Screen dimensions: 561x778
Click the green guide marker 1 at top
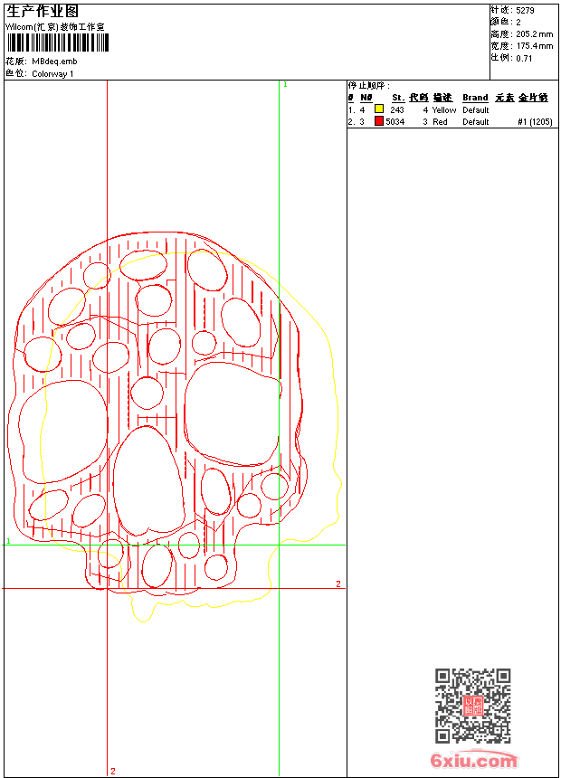click(x=284, y=84)
